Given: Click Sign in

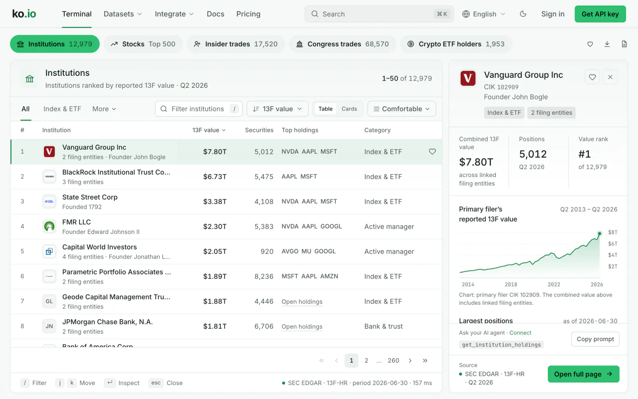Looking at the screenshot, I should coord(553,14).
